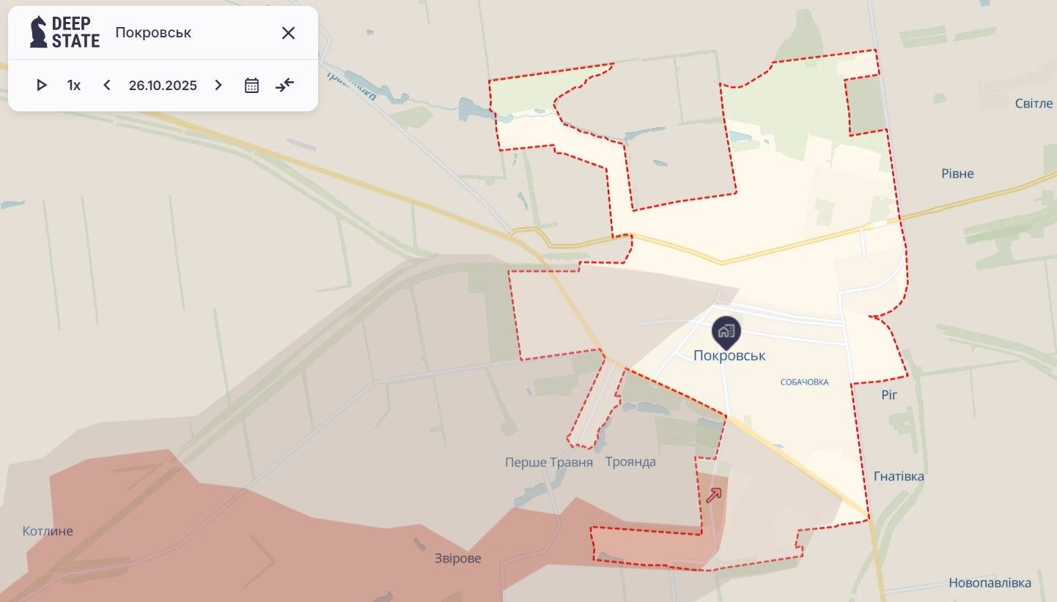This screenshot has height=602, width=1057.
Task: Open the calendar date picker
Action: pos(252,85)
